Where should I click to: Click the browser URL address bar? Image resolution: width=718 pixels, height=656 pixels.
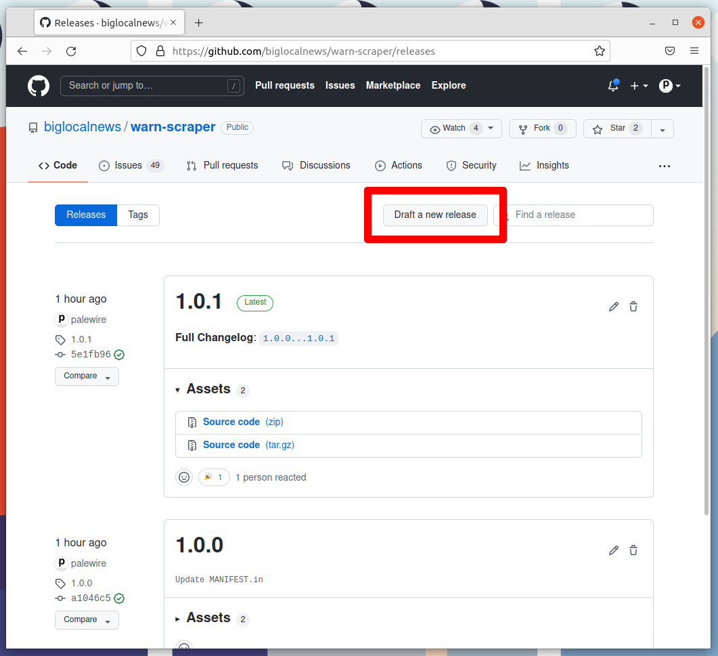point(370,51)
